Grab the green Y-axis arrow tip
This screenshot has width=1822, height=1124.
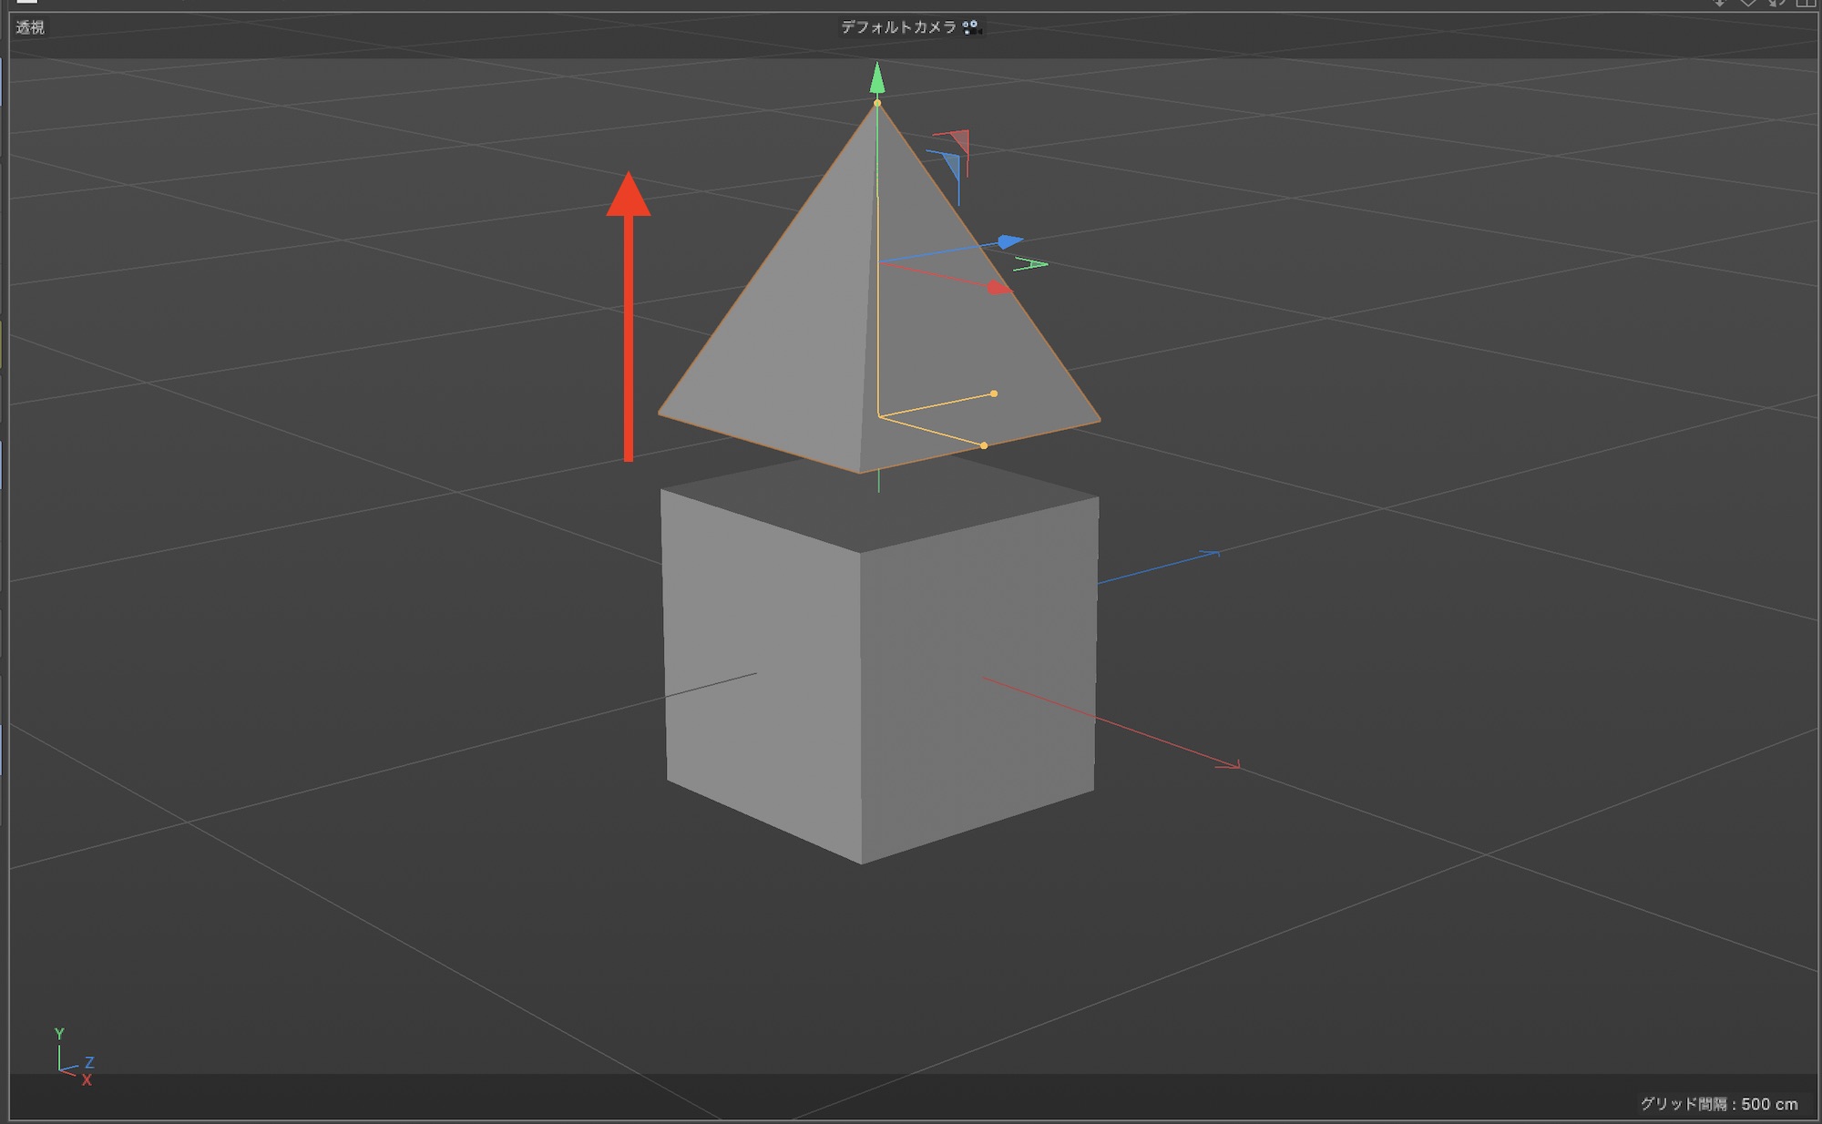coord(876,78)
